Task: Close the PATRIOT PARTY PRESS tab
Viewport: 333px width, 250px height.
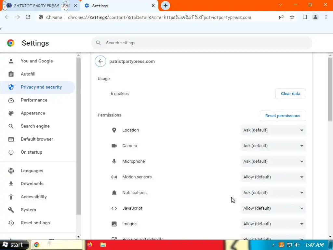Action: click(x=75, y=6)
